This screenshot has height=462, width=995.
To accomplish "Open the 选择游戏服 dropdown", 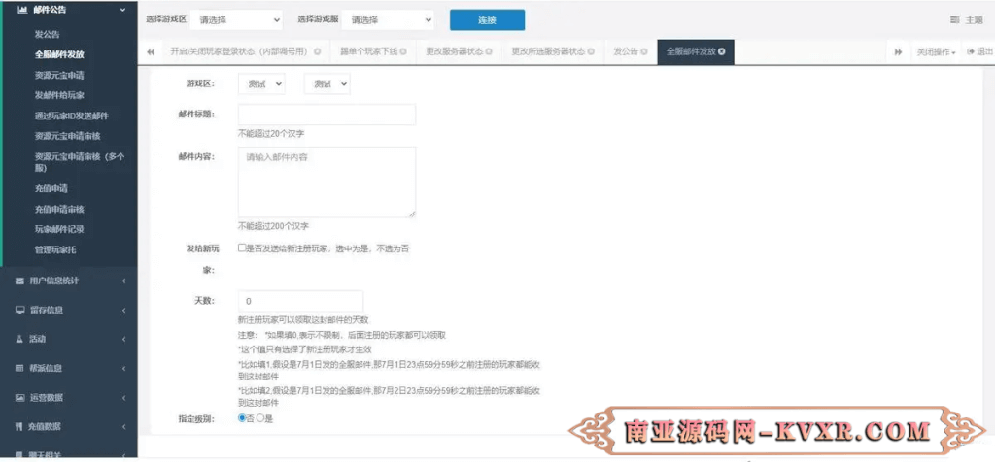I will 388,19.
